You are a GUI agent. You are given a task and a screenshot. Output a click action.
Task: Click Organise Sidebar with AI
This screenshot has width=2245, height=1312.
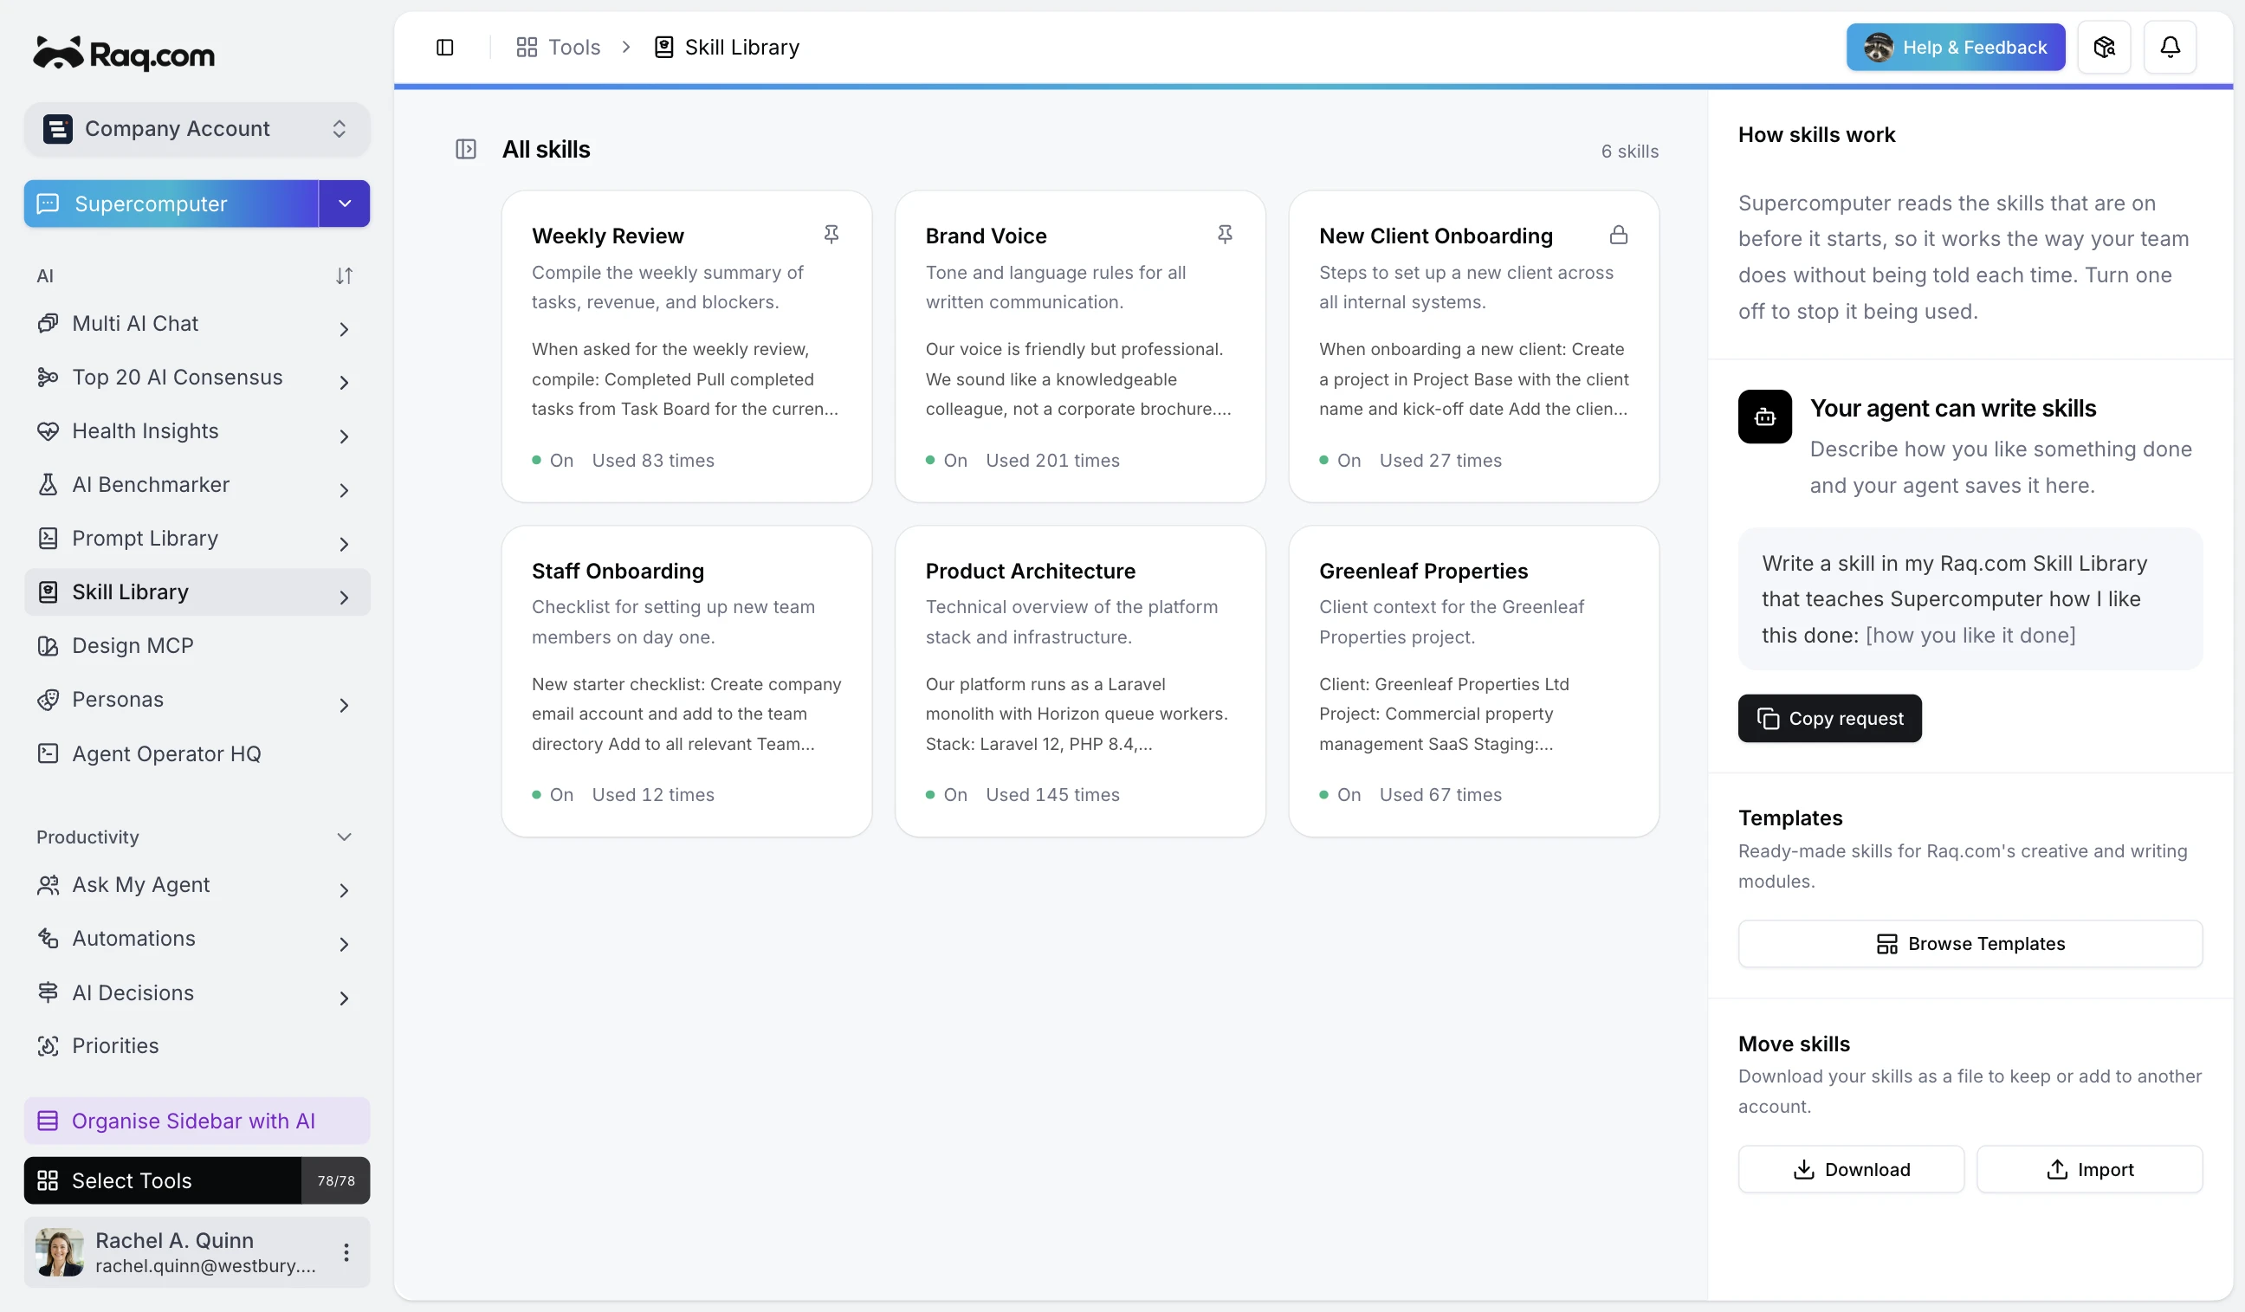[x=197, y=1121]
